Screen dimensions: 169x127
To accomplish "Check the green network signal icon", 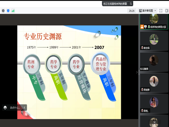I will tap(13, 11).
